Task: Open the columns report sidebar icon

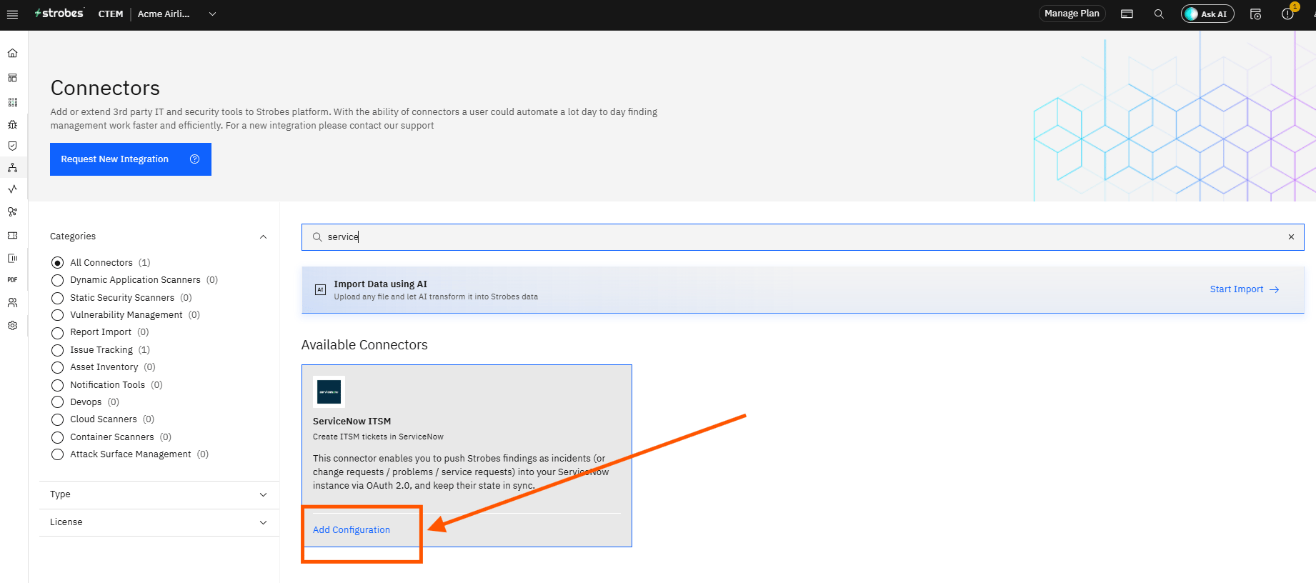Action: coord(12,258)
